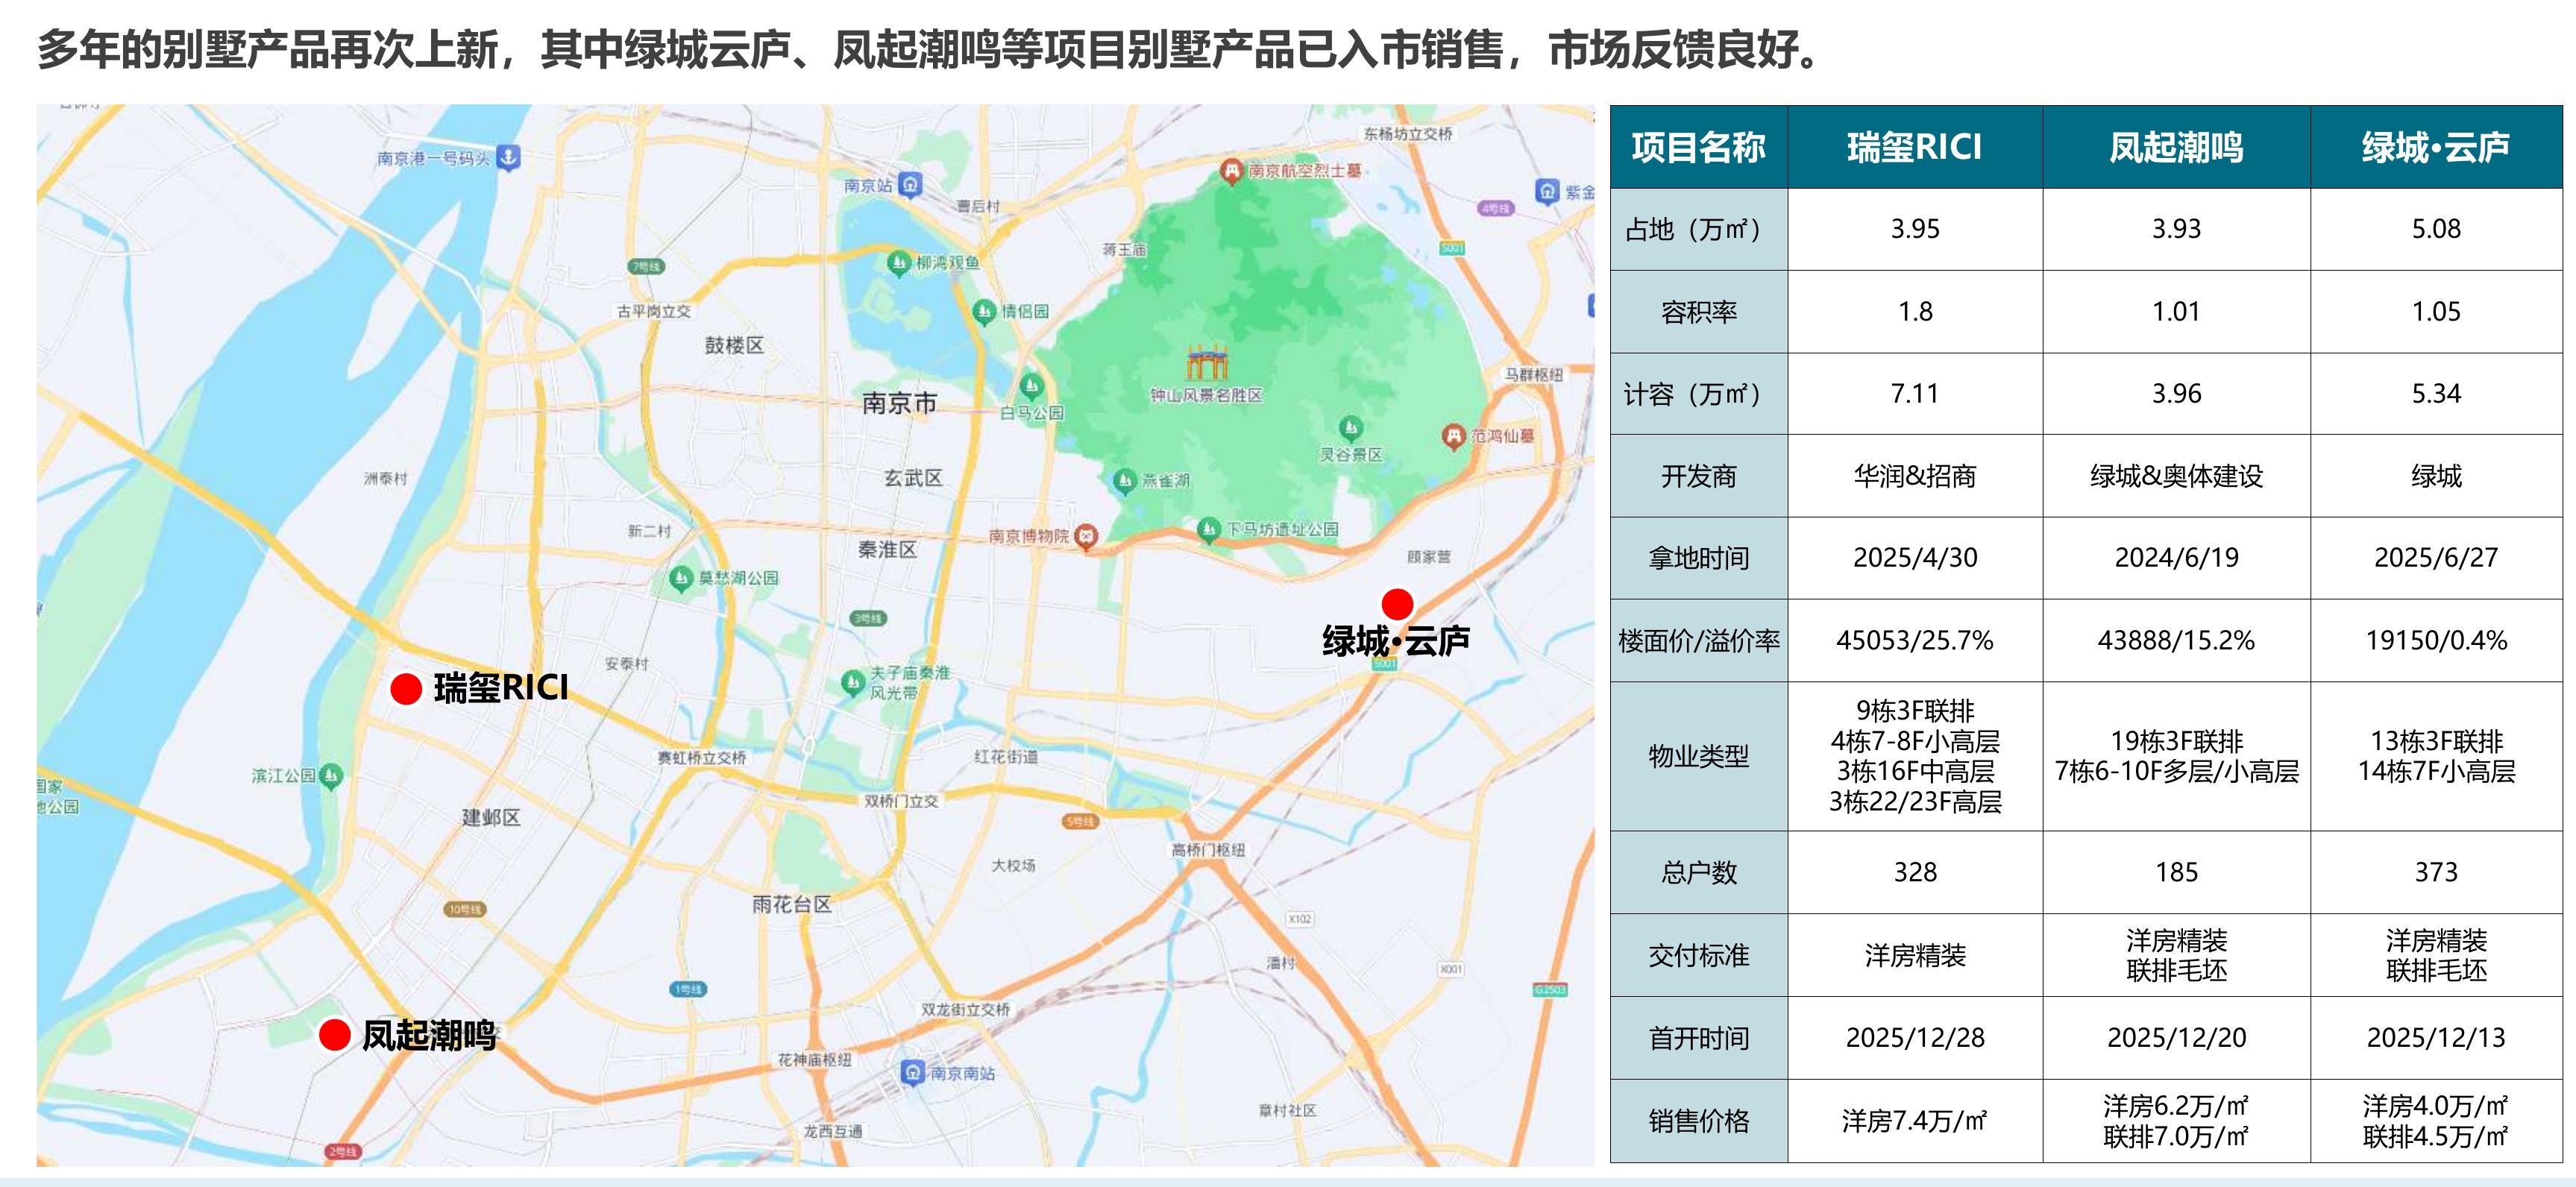This screenshot has height=1187, width=2576.
Task: Click the 绿城·云庐 table column header
Action: click(x=2437, y=147)
